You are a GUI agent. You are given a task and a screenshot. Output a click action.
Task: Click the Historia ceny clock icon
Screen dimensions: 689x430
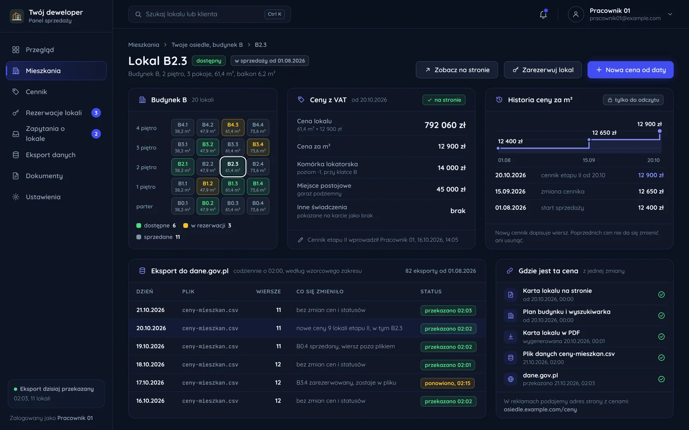tap(499, 100)
